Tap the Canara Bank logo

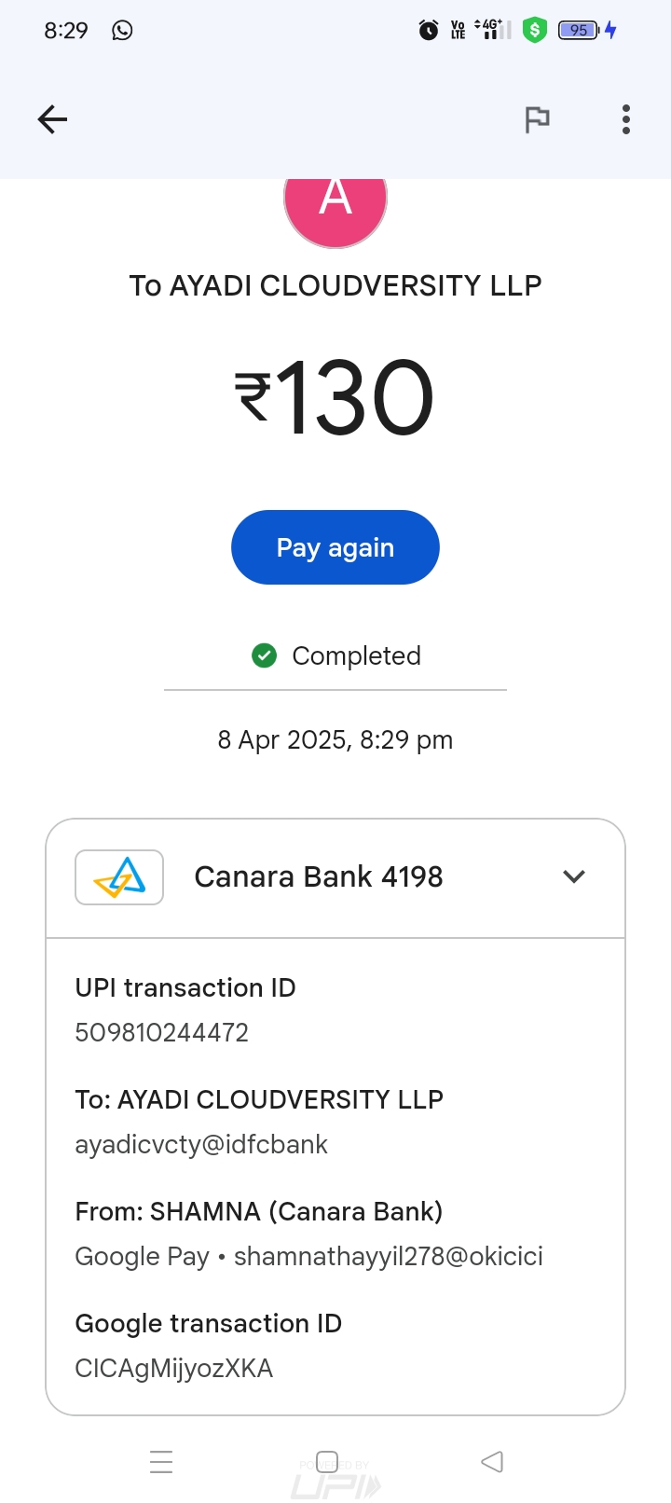pos(119,877)
